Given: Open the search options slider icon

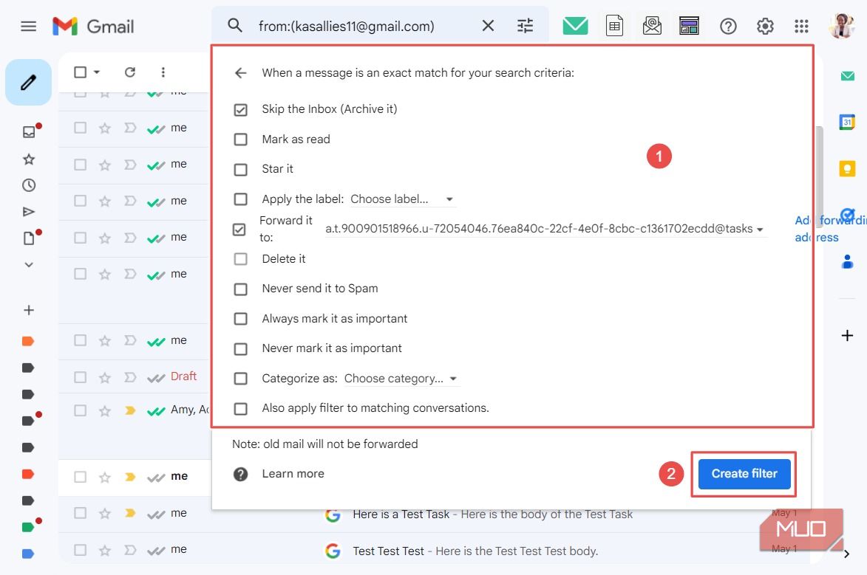Looking at the screenshot, I should 525,25.
